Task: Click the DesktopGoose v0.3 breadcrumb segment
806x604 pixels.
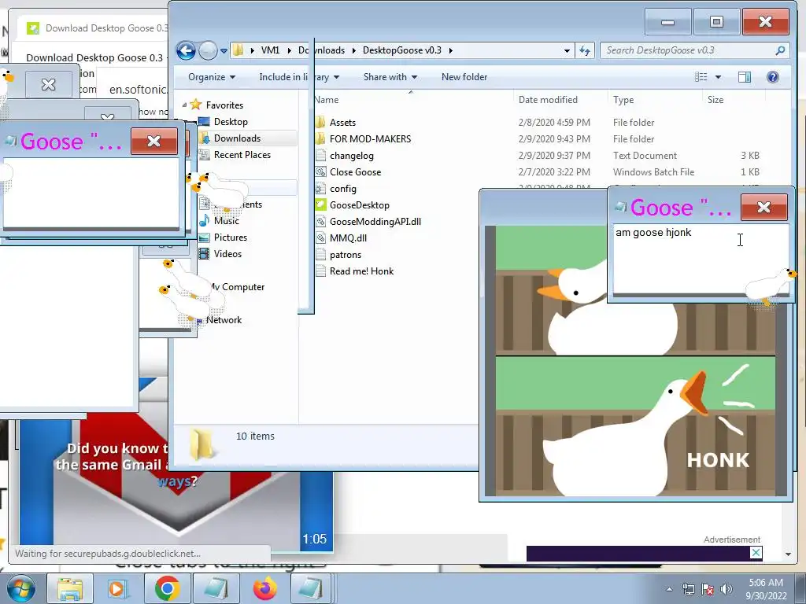Action: 402,50
